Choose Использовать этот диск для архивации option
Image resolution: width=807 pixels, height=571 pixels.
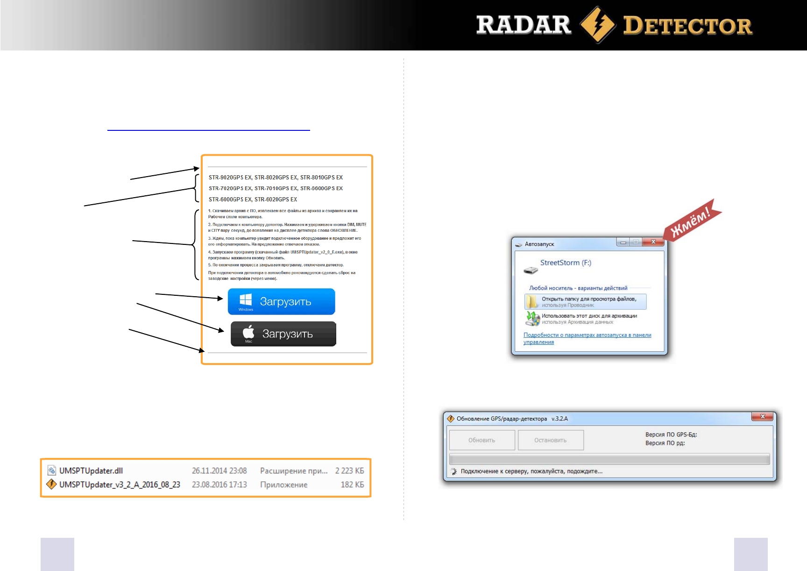(589, 316)
